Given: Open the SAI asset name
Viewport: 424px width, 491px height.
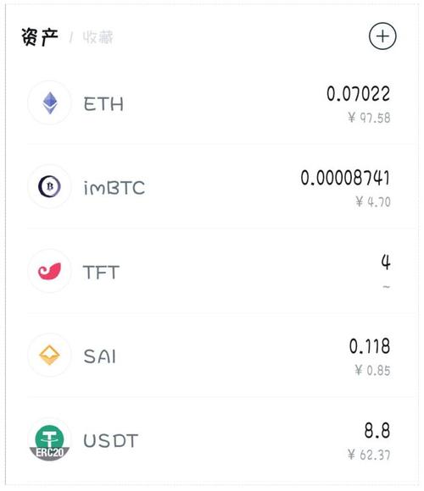Looking at the screenshot, I should click(100, 356).
